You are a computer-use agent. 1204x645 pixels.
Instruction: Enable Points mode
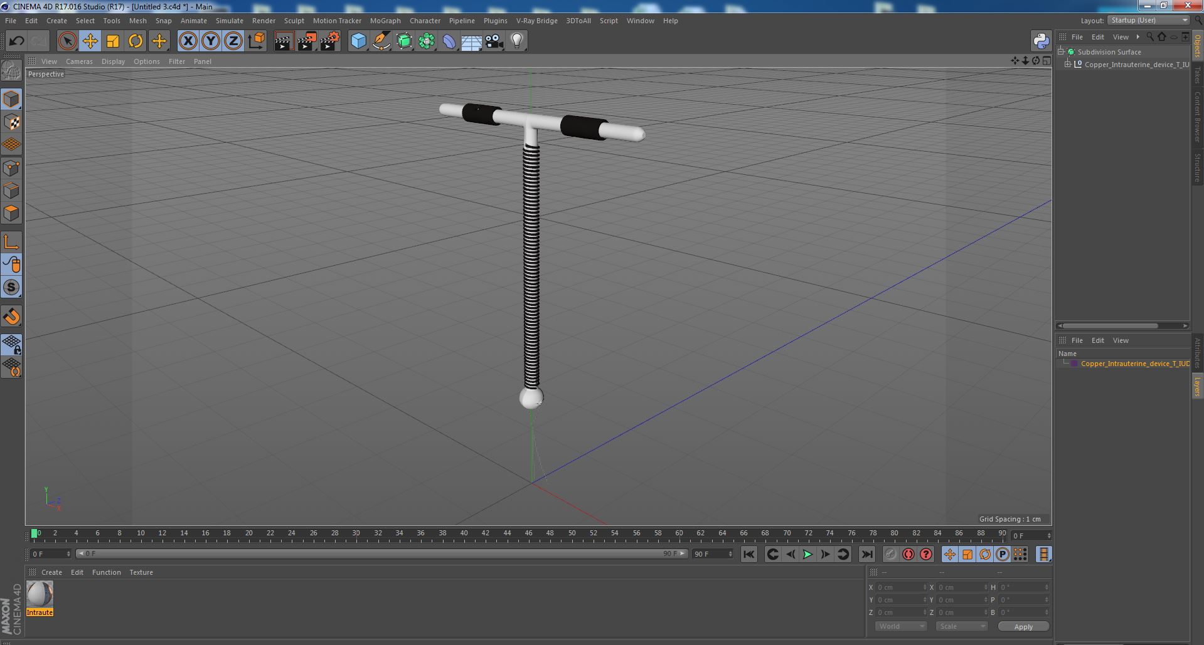(x=11, y=168)
